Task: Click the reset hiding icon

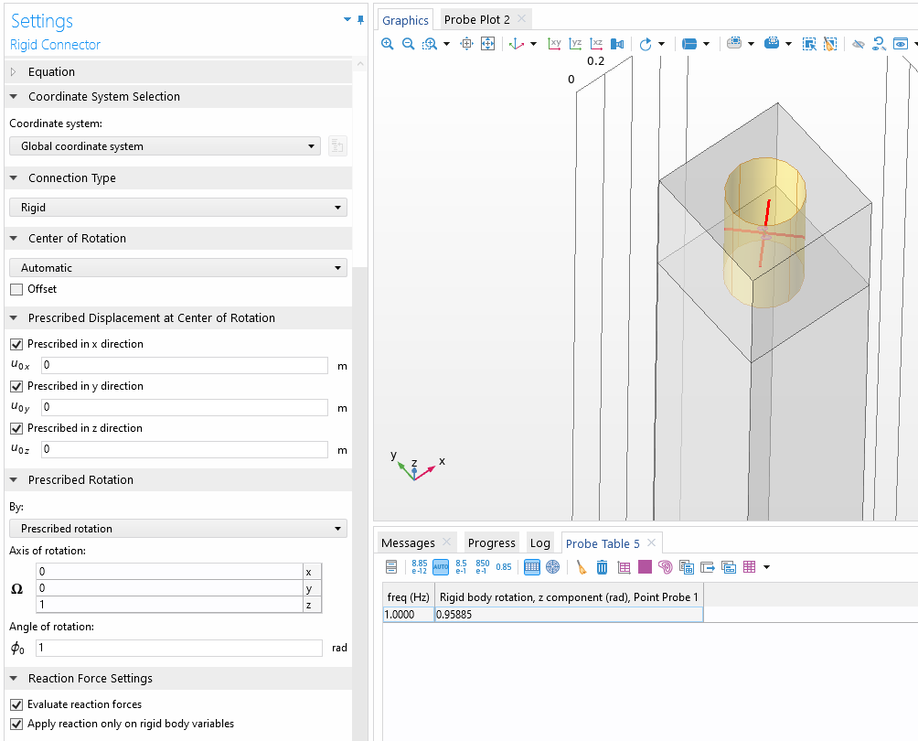Action: [x=879, y=44]
